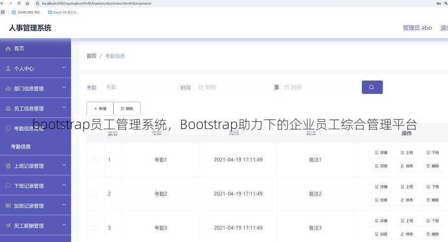The image size is (448, 242).
Task: Click the 备注2 cell
Action: tap(315, 194)
